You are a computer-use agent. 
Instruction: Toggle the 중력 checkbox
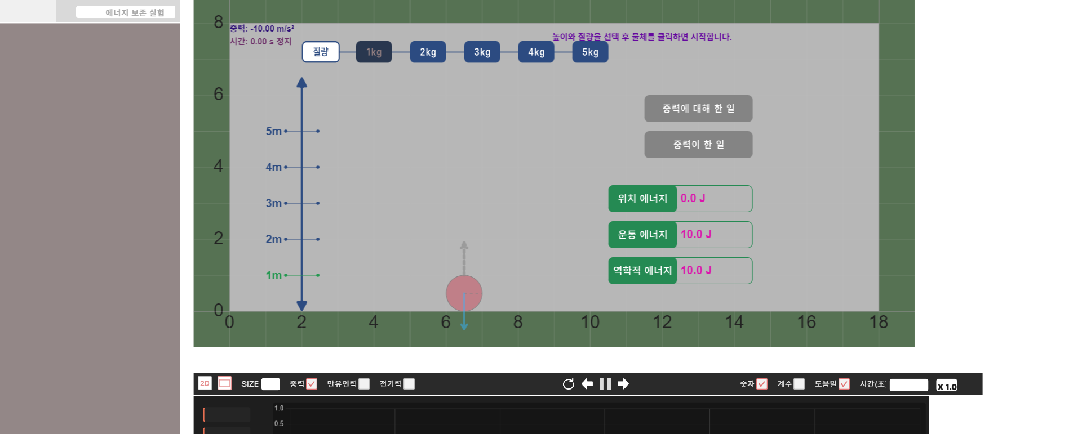point(312,384)
